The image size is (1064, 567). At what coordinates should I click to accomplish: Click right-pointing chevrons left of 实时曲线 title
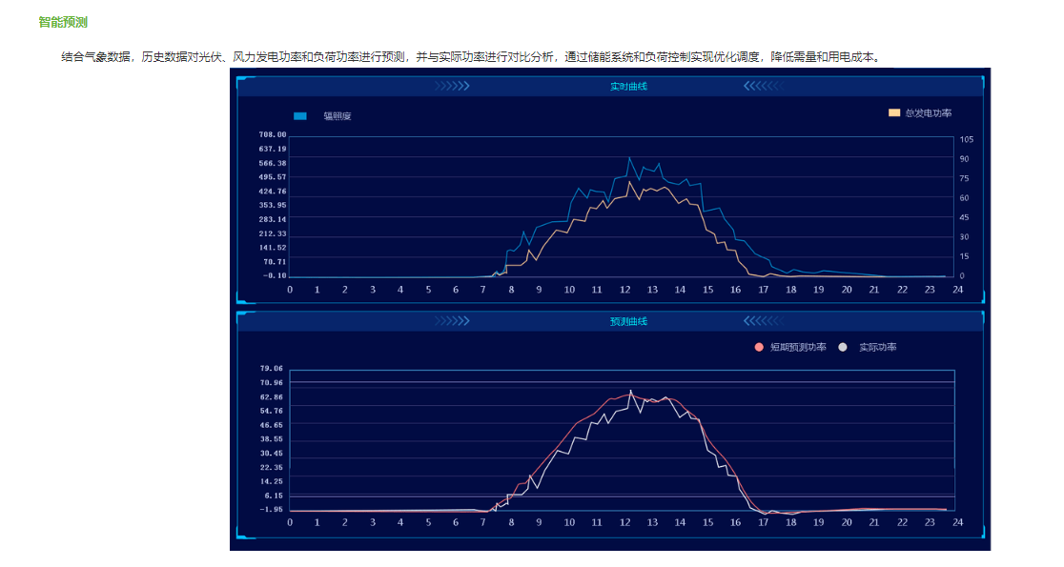click(452, 87)
